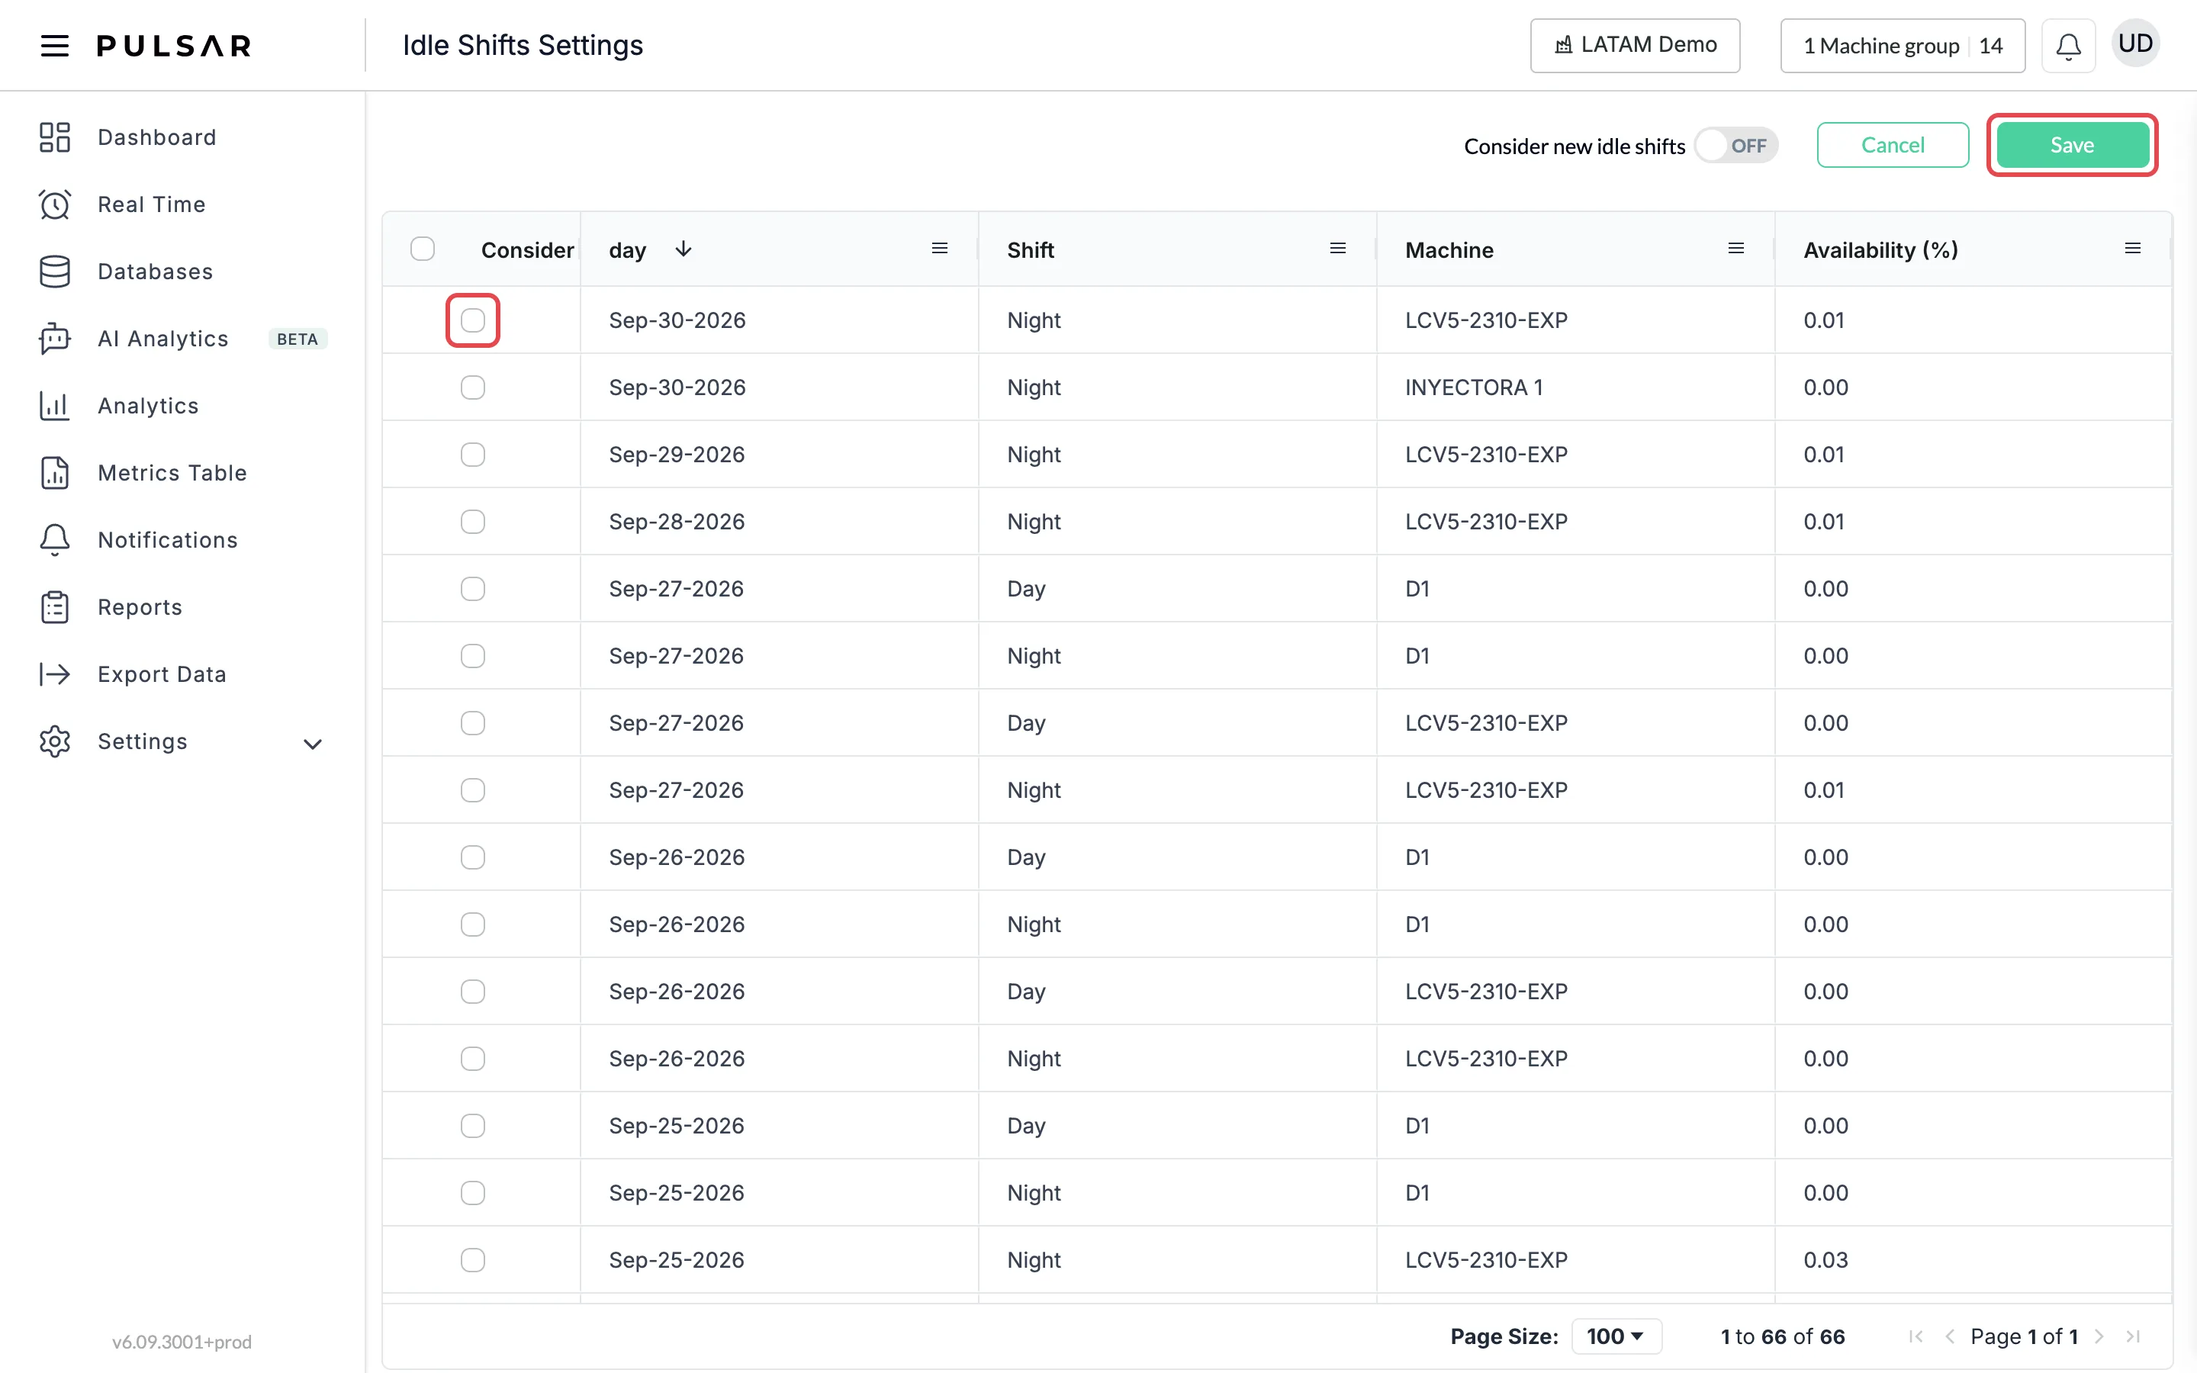Open the day column menu icon
This screenshot has height=1373, width=2197.
pyautogui.click(x=940, y=249)
